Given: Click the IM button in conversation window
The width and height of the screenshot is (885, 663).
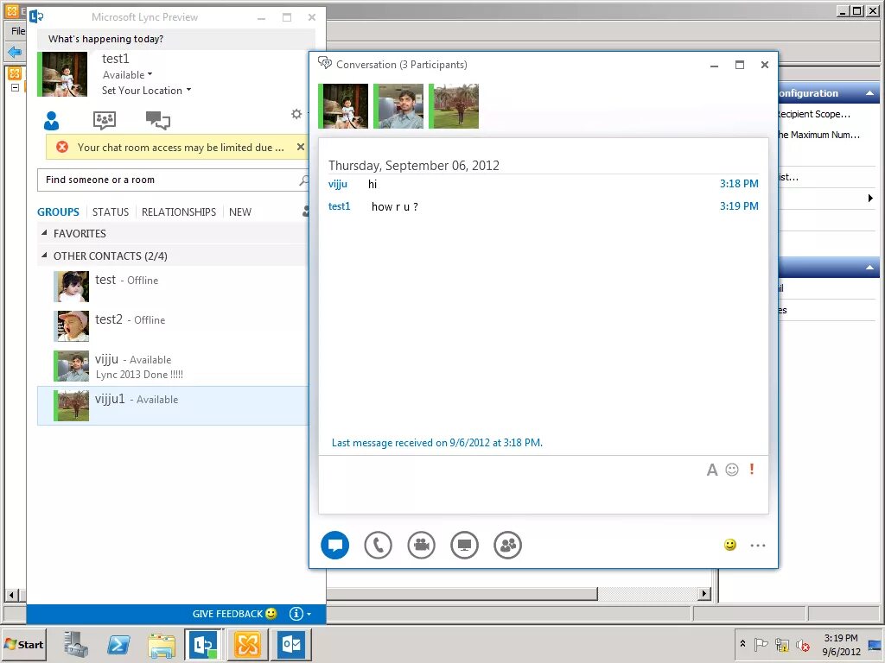Looking at the screenshot, I should pyautogui.click(x=334, y=546).
